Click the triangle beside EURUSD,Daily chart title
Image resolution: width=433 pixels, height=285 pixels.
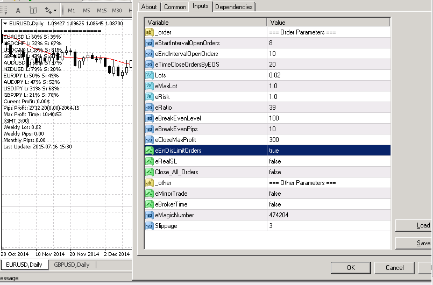click(x=5, y=24)
